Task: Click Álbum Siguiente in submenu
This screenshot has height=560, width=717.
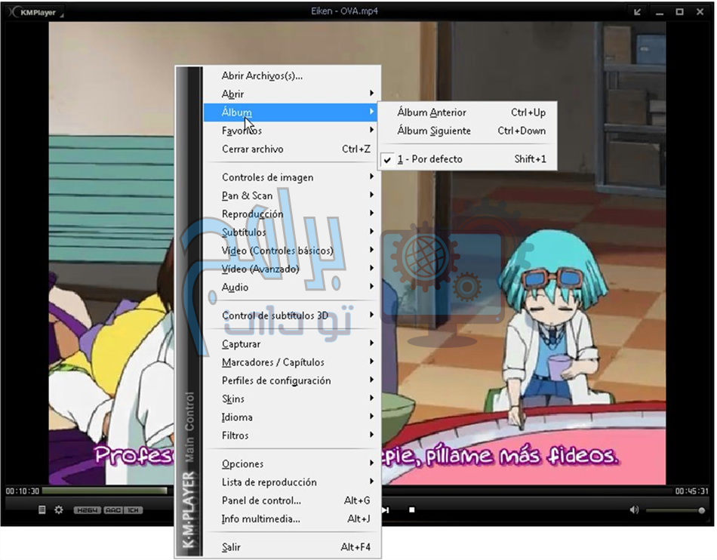Action: point(434,131)
